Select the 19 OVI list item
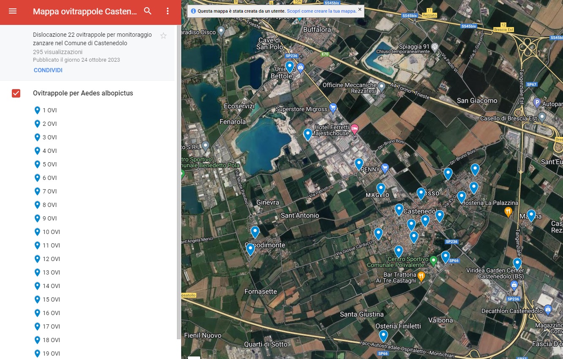The image size is (563, 359). (47, 354)
